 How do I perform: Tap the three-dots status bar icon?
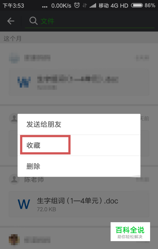click(x=45, y=7)
